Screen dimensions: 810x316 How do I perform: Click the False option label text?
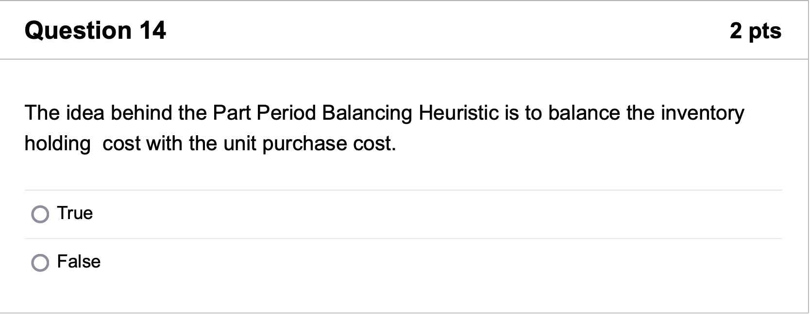(x=79, y=262)
